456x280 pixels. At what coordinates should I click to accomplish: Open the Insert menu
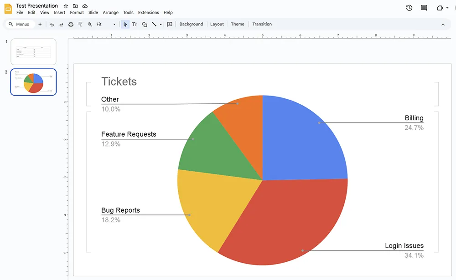click(x=59, y=12)
